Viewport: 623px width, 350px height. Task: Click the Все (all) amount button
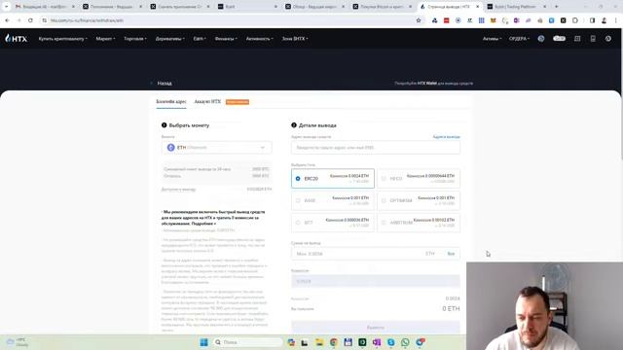pos(451,254)
